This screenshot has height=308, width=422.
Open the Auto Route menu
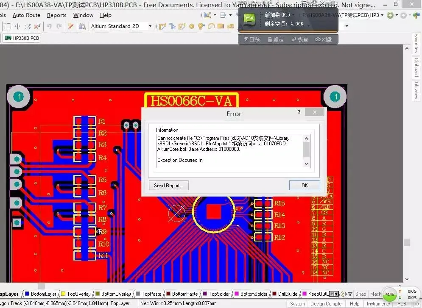click(26, 15)
